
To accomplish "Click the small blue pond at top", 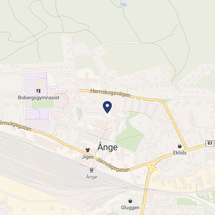I will (124, 5).
